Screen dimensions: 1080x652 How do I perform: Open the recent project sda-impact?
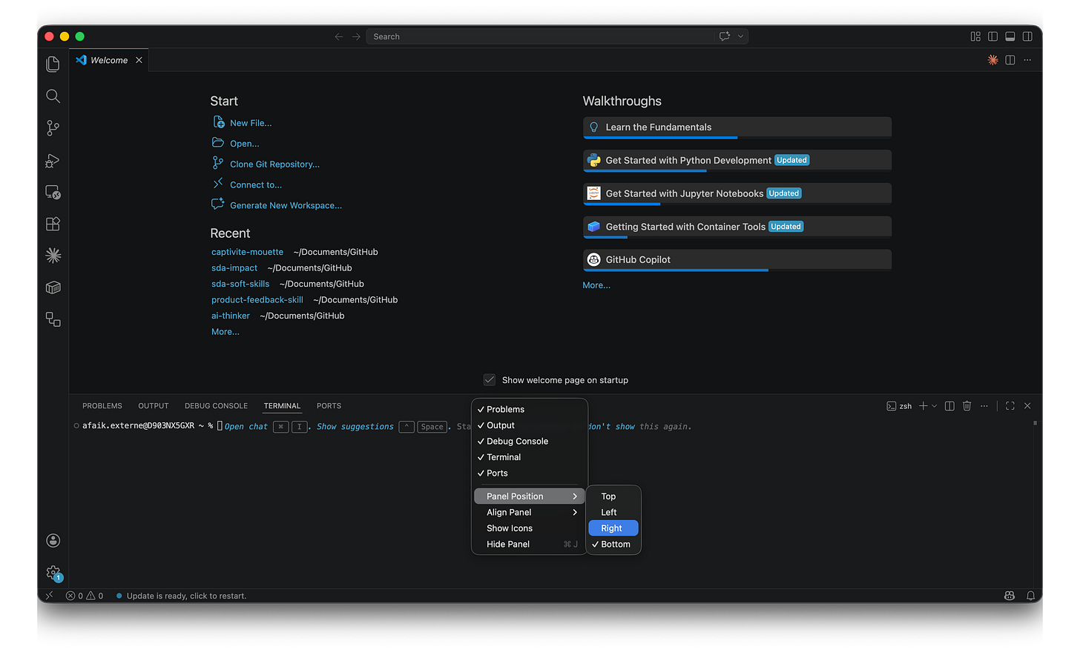tap(234, 267)
